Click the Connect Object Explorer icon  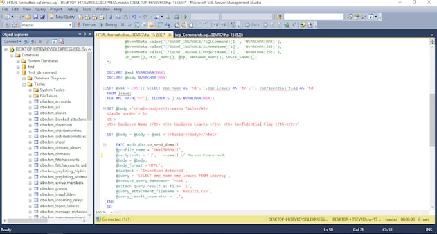coord(26,42)
